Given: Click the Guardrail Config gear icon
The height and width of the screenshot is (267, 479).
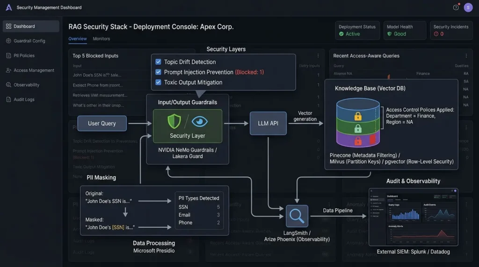Looking at the screenshot, I should click(8, 41).
